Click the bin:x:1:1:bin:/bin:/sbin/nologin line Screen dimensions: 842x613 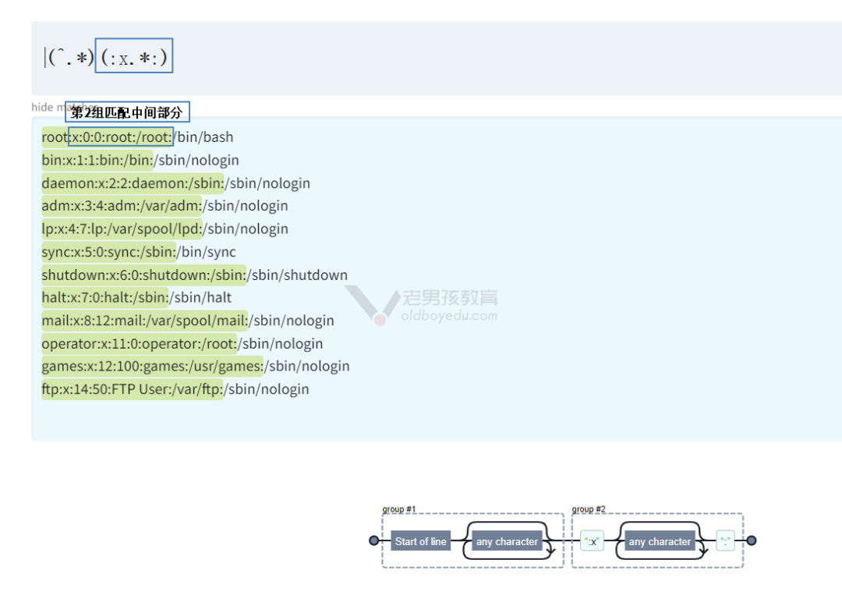[x=140, y=160]
